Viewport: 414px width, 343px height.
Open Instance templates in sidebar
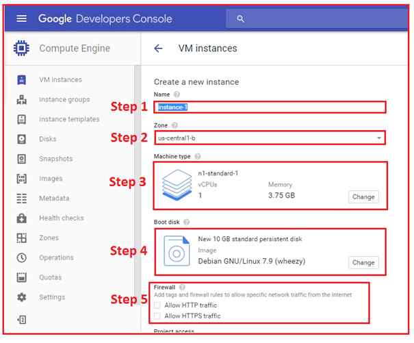(69, 119)
